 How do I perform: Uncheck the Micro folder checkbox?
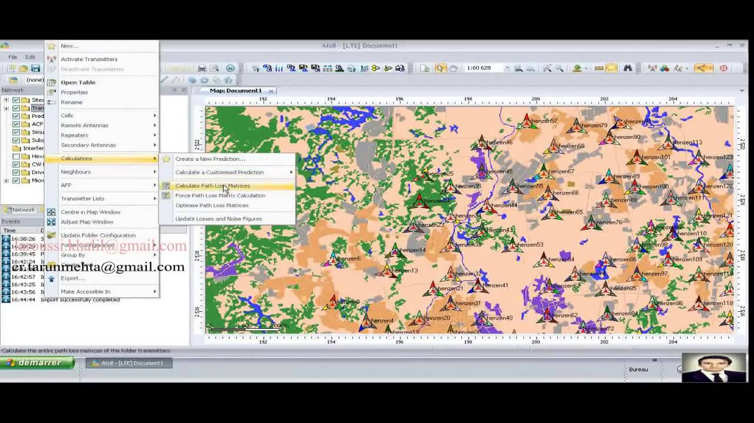point(16,181)
